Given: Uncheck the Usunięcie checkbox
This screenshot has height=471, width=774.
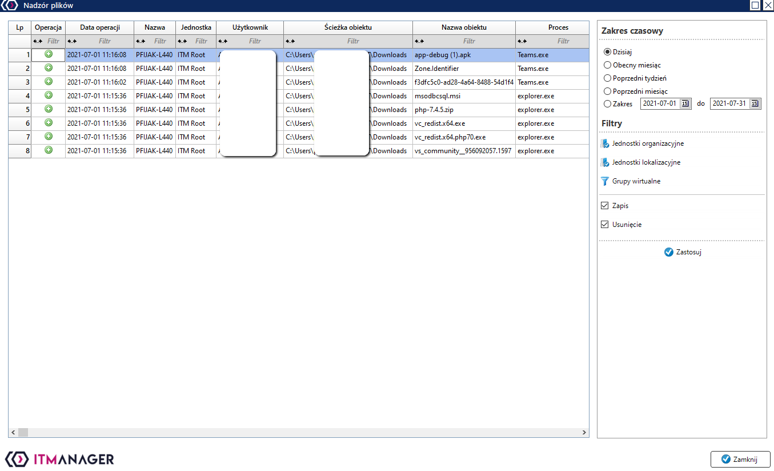Looking at the screenshot, I should click(605, 225).
